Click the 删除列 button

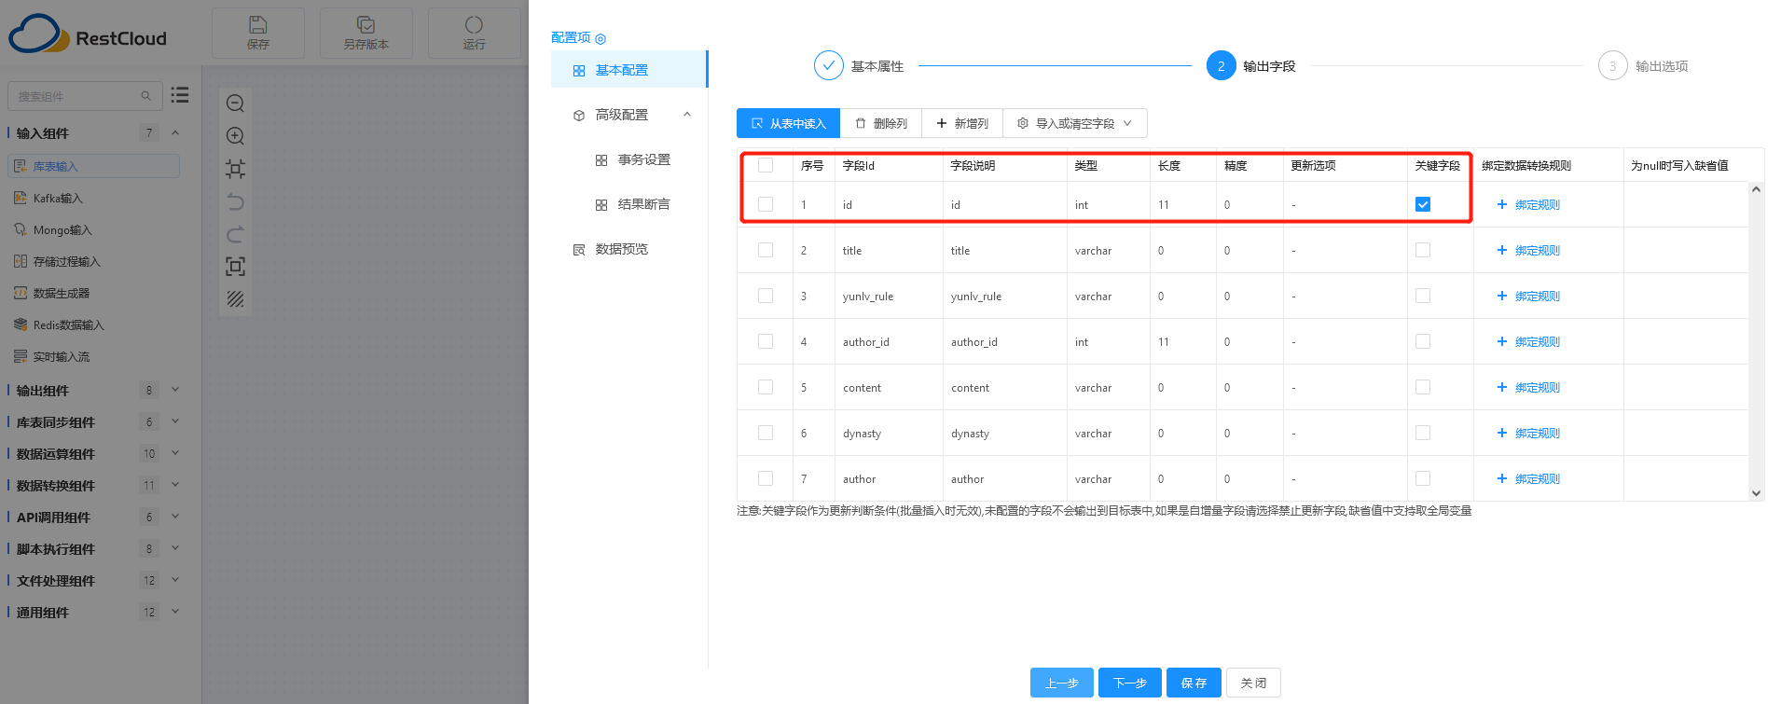pos(881,123)
